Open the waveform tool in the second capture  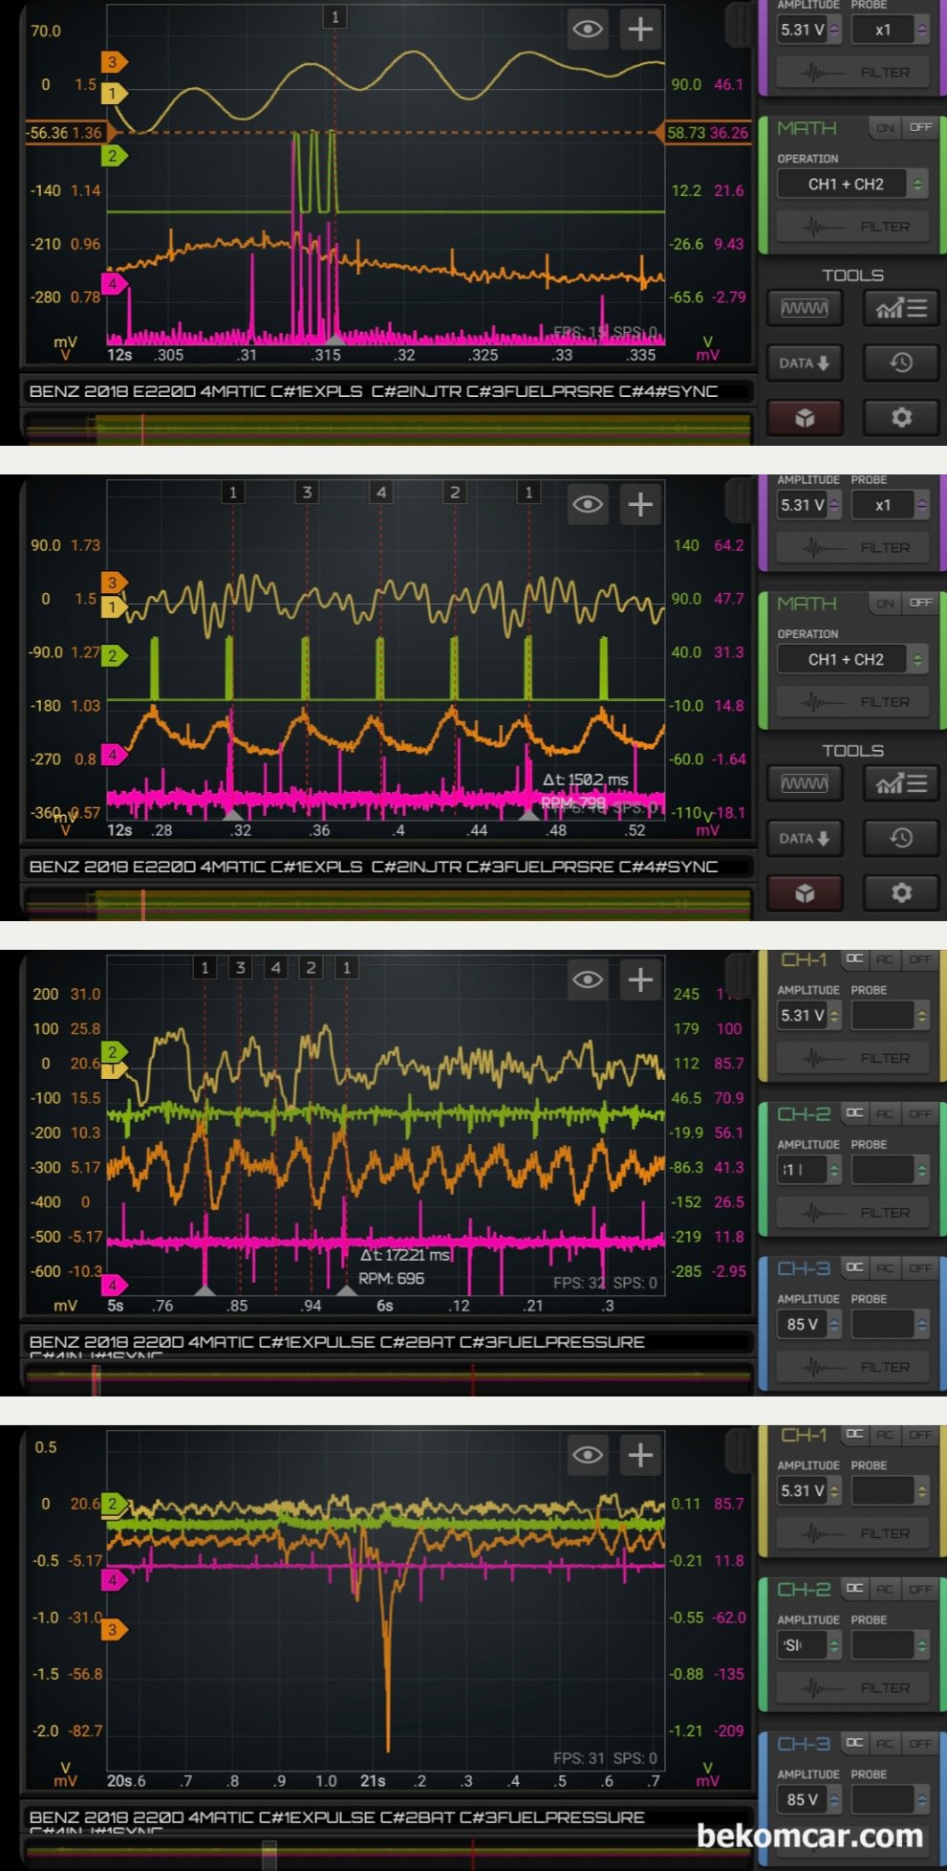click(805, 783)
